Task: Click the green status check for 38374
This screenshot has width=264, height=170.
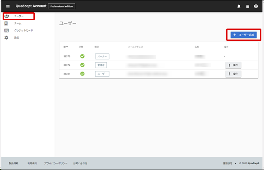Action: click(82, 65)
